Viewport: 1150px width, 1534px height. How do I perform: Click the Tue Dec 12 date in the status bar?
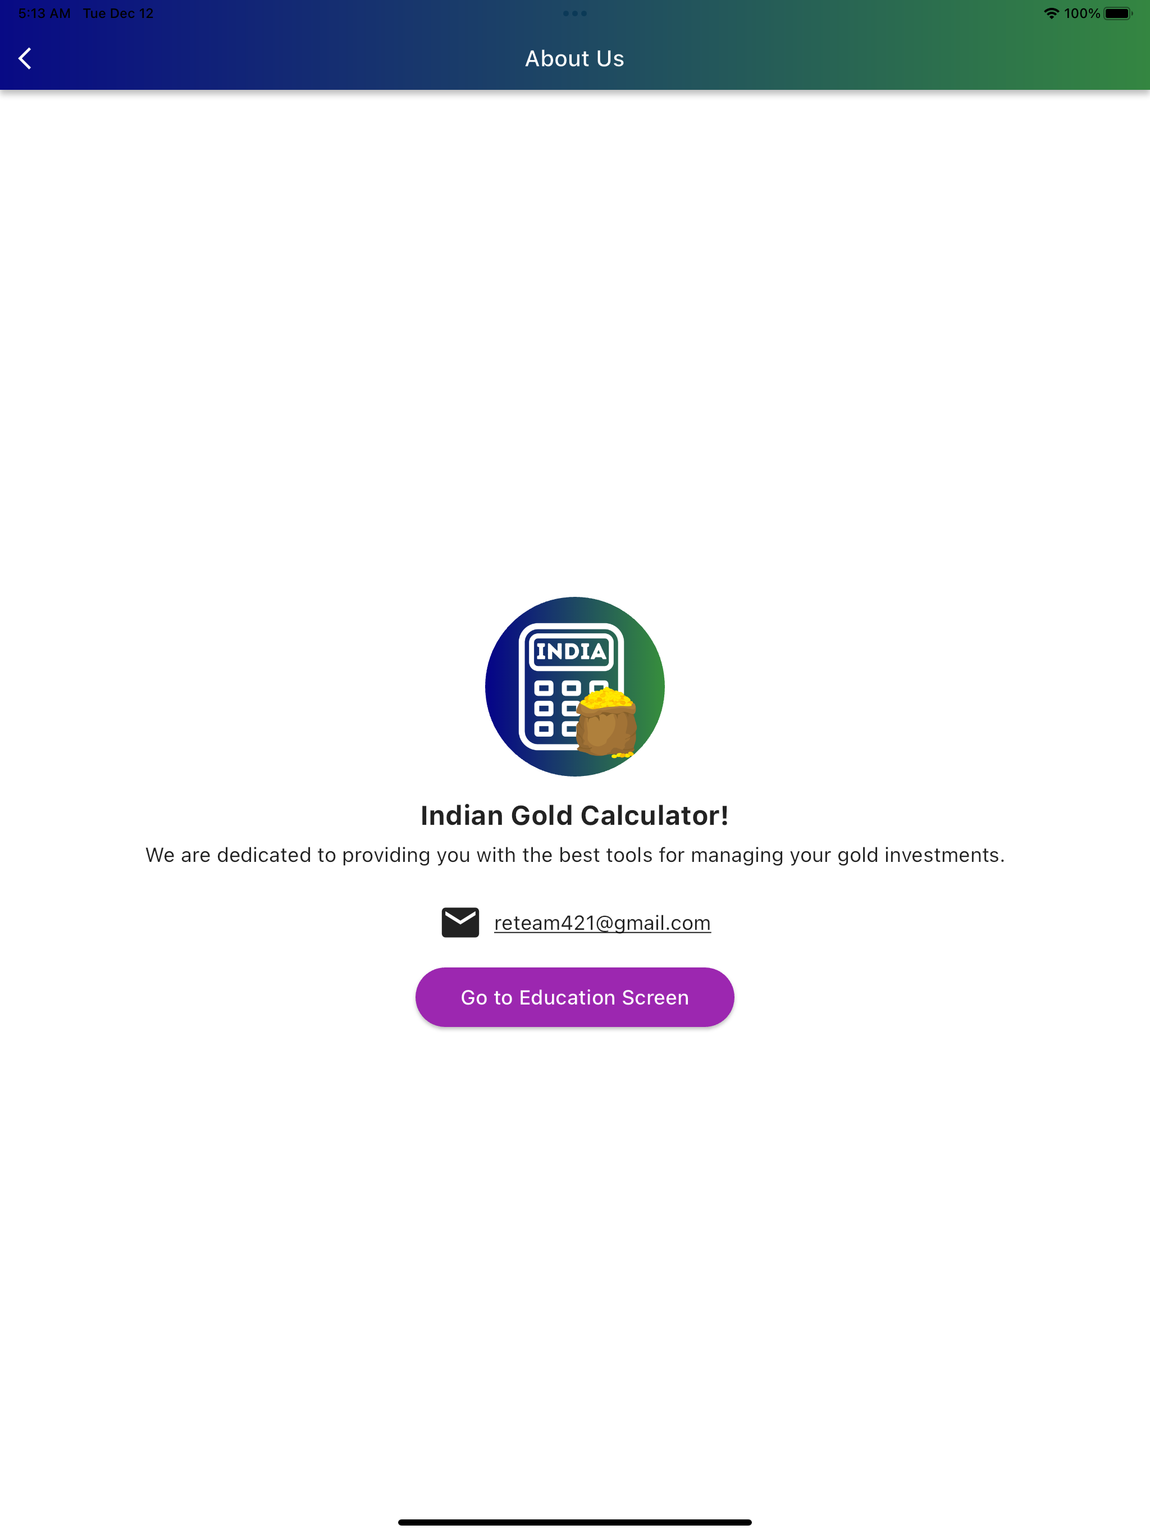tap(118, 13)
